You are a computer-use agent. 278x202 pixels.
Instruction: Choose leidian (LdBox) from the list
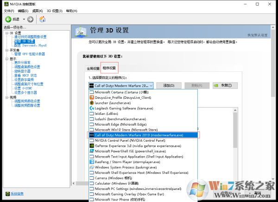click(143, 114)
